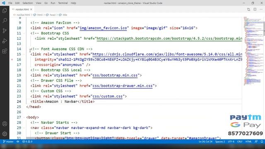Open More Actions ellipsis in editor toolbar
265x149 pixels.
coord(261,9)
